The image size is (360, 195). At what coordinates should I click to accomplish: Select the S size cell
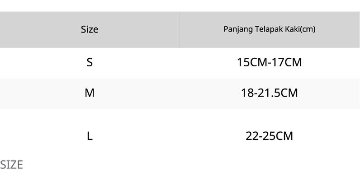[90, 62]
